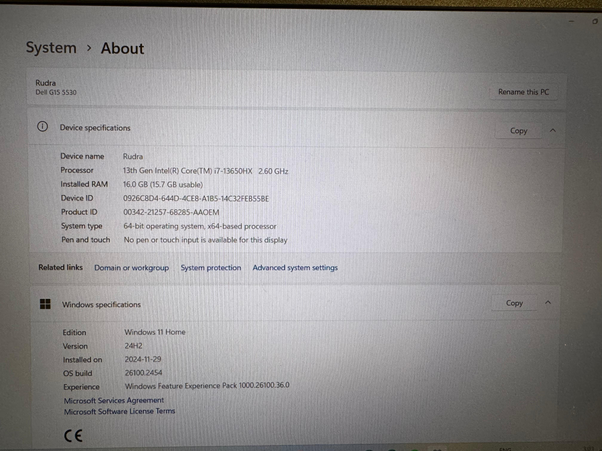Restore down the Settings window

coord(595,21)
